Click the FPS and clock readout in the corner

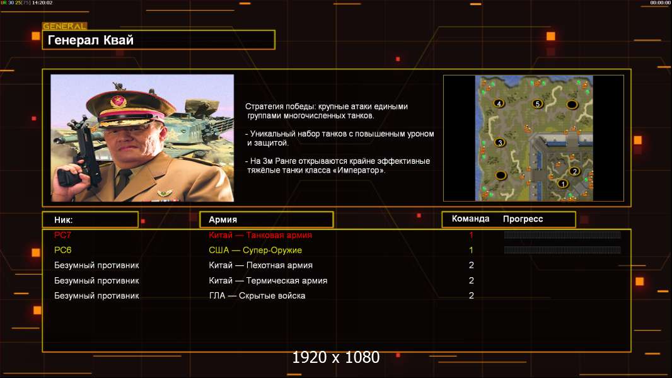coord(26,3)
